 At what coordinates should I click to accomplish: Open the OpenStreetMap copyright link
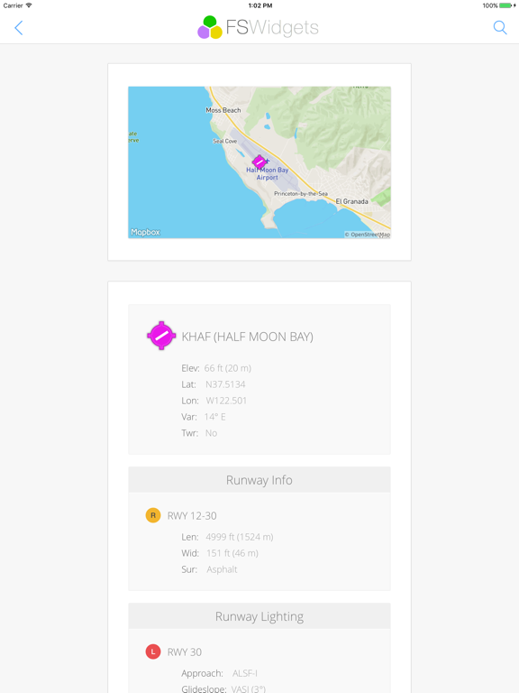(x=368, y=235)
